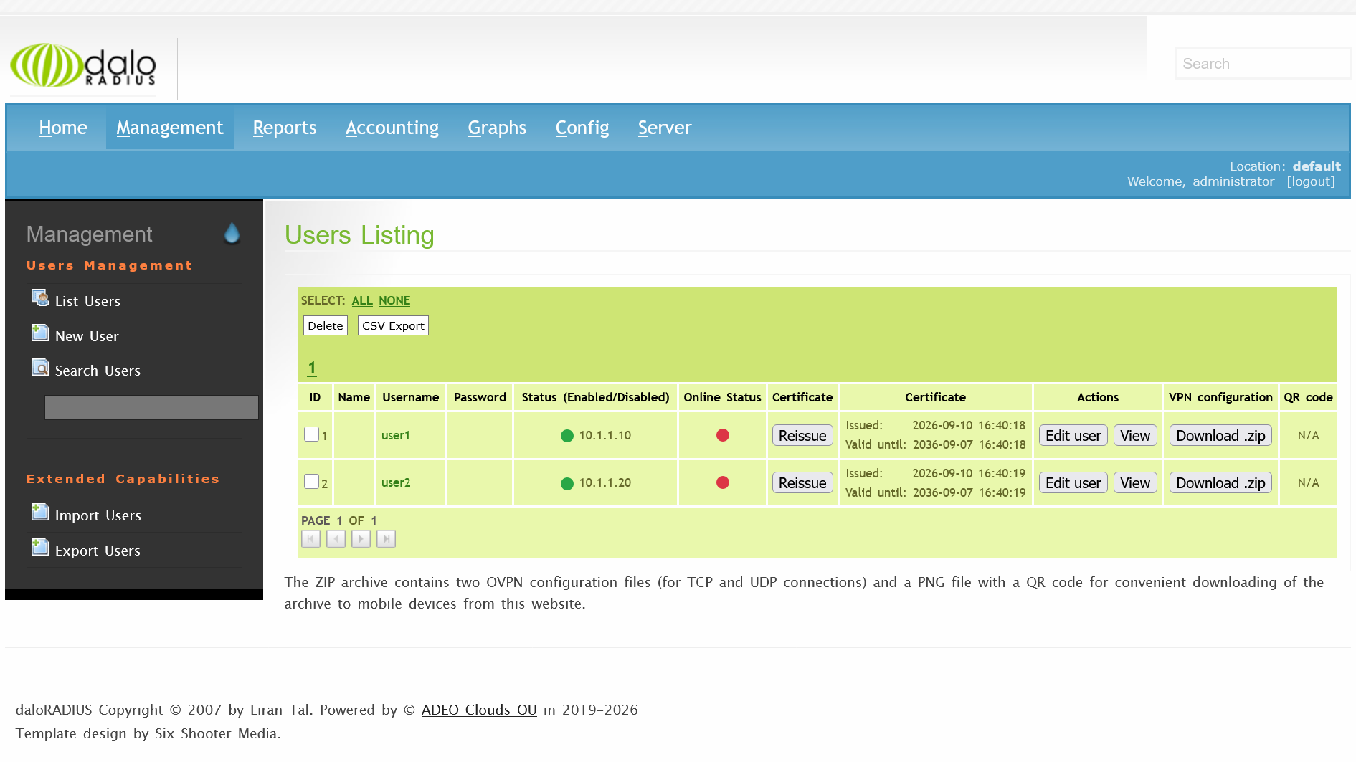Click the Import Users sidebar icon
The height and width of the screenshot is (762, 1356).
click(40, 512)
